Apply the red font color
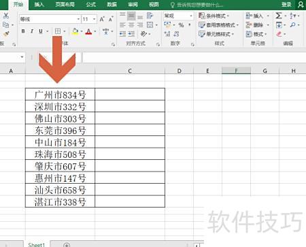 tap(88, 31)
